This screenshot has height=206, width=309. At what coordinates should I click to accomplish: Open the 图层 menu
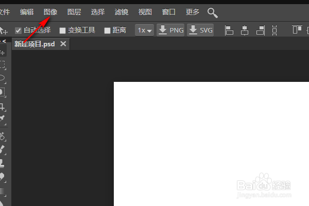(x=74, y=12)
